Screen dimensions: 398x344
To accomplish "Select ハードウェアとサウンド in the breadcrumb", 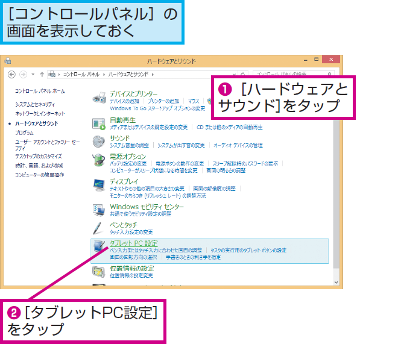I will pos(128,74).
